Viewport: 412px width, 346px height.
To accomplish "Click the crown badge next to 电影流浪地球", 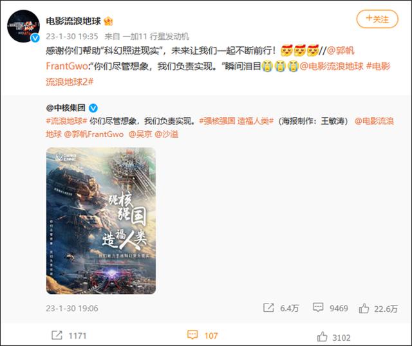I will [108, 21].
